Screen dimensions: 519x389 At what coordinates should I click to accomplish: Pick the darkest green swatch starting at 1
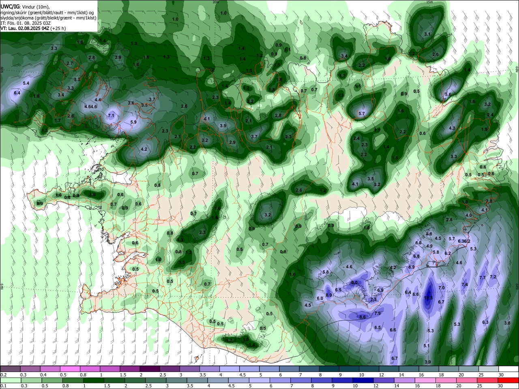(94, 380)
